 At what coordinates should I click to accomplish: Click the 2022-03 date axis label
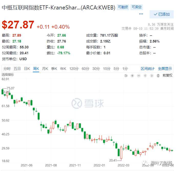click(123, 165)
